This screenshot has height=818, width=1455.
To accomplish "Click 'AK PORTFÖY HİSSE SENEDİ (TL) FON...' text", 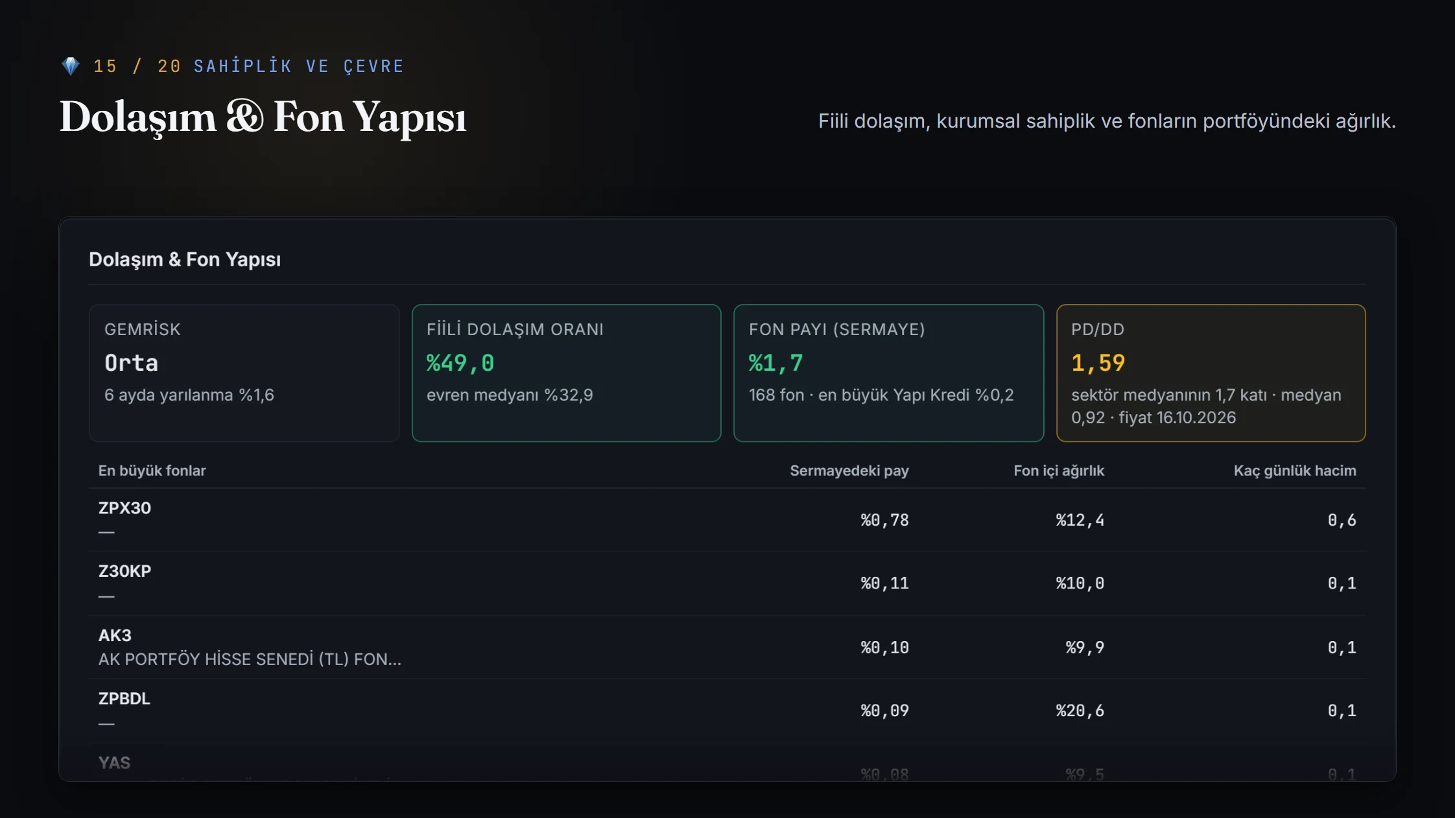I will tap(250, 659).
